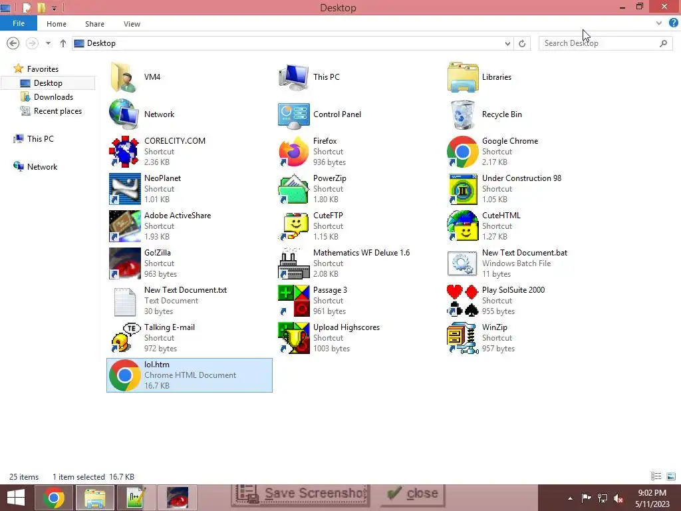681x511 pixels.
Task: Select the Under Construction 98 shortcut icon
Action: point(463,189)
